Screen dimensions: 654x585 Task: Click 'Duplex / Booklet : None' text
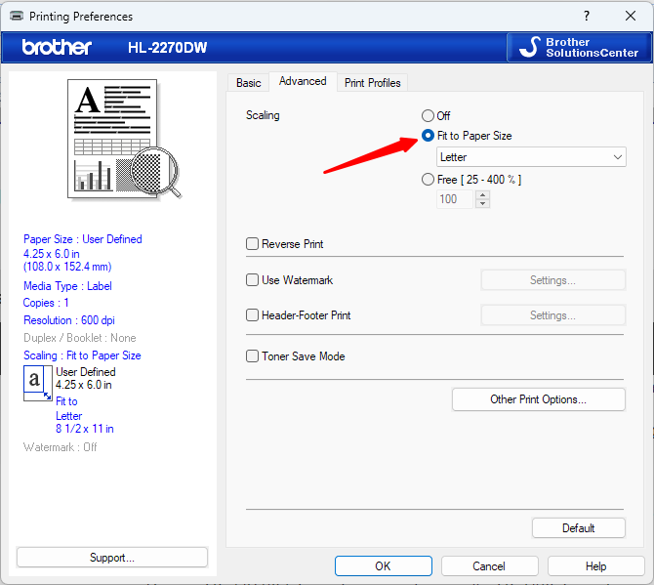[80, 338]
